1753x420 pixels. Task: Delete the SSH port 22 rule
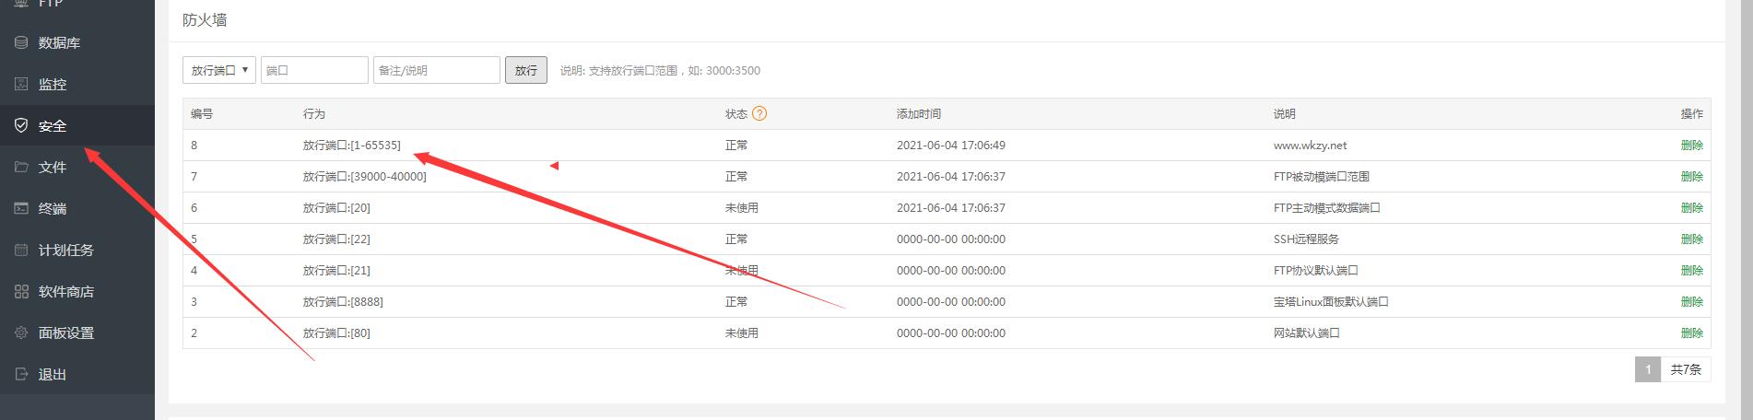click(x=1691, y=239)
